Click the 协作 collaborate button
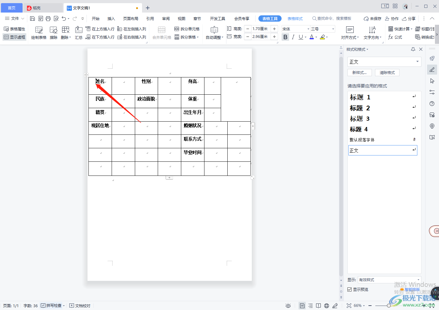This screenshot has width=439, height=310. click(392, 18)
